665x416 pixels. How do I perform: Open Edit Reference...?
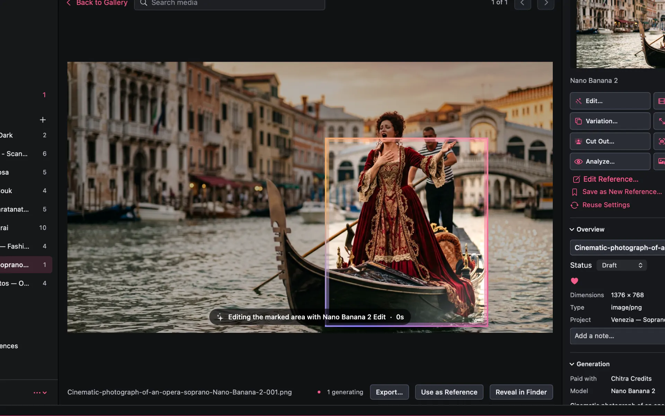(x=606, y=179)
